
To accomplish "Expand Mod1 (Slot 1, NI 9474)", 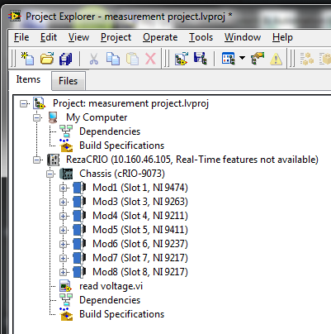I will (63, 188).
